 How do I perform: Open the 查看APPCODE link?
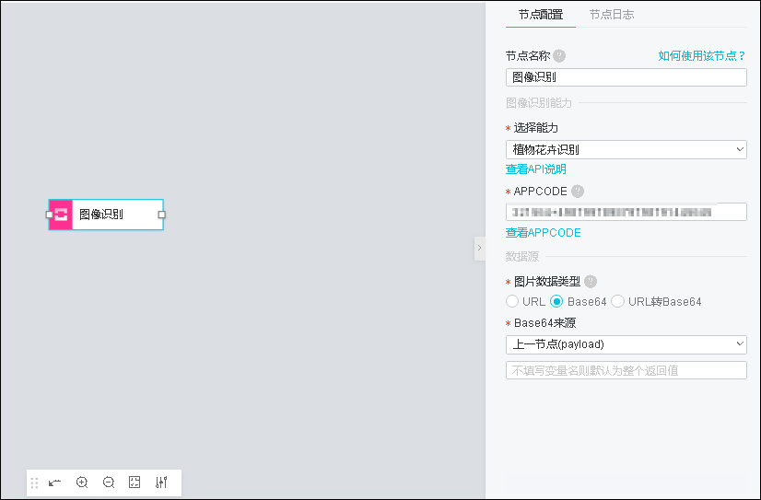click(543, 233)
